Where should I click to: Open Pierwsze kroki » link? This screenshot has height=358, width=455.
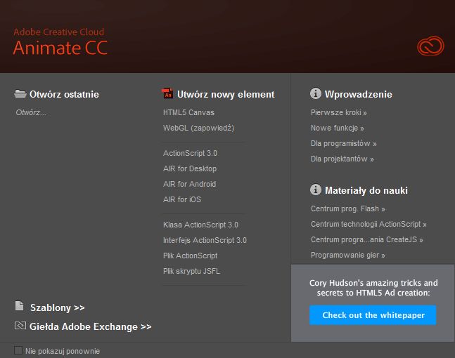[338, 112]
